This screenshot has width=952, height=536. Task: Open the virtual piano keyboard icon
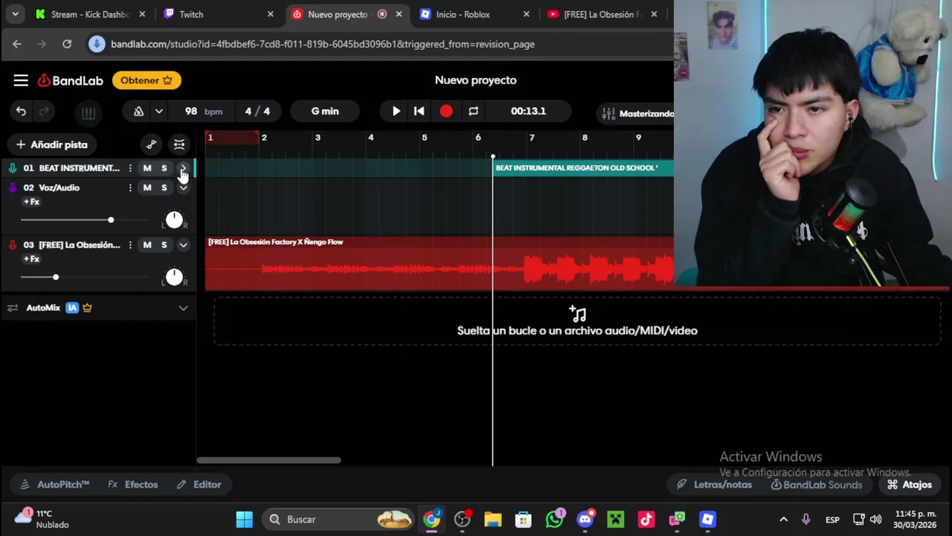pos(88,112)
